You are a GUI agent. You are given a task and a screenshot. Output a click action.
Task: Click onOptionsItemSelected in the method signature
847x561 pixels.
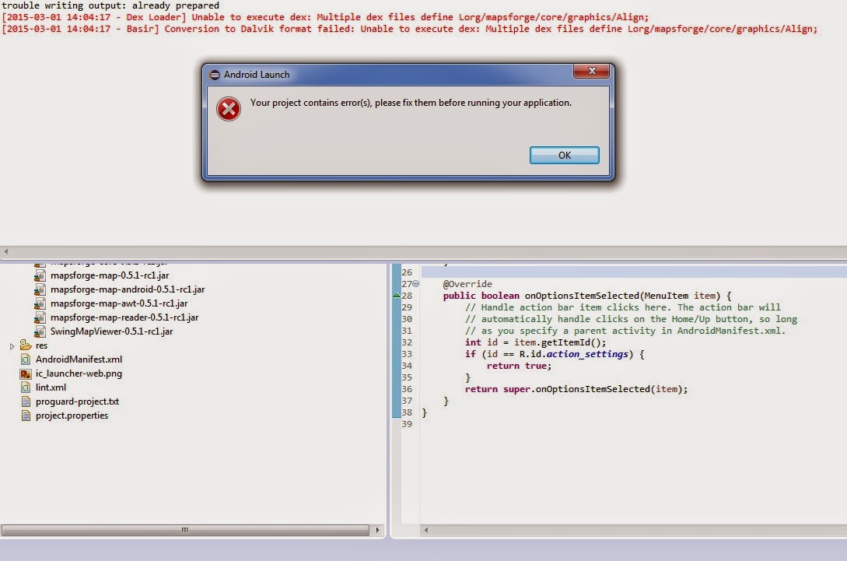point(582,296)
